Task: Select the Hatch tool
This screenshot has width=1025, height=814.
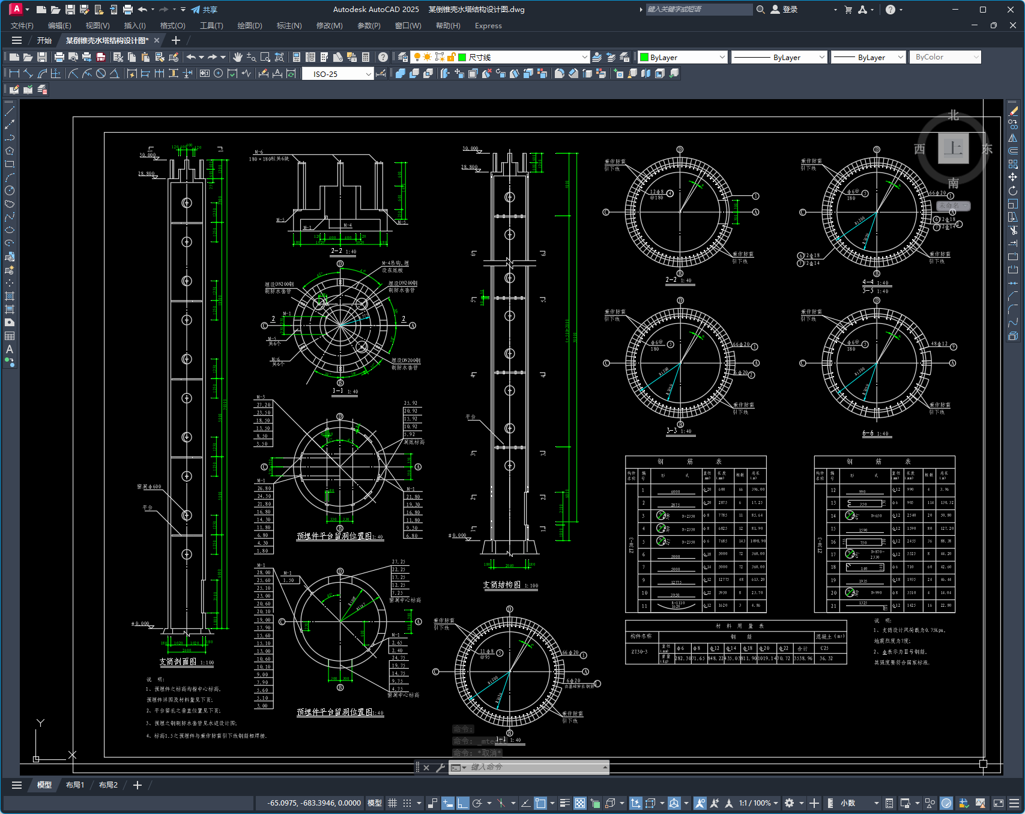Action: [x=10, y=296]
